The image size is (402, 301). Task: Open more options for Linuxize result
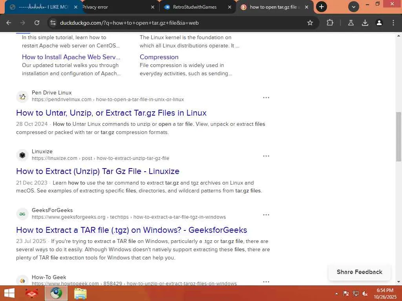pos(266,156)
